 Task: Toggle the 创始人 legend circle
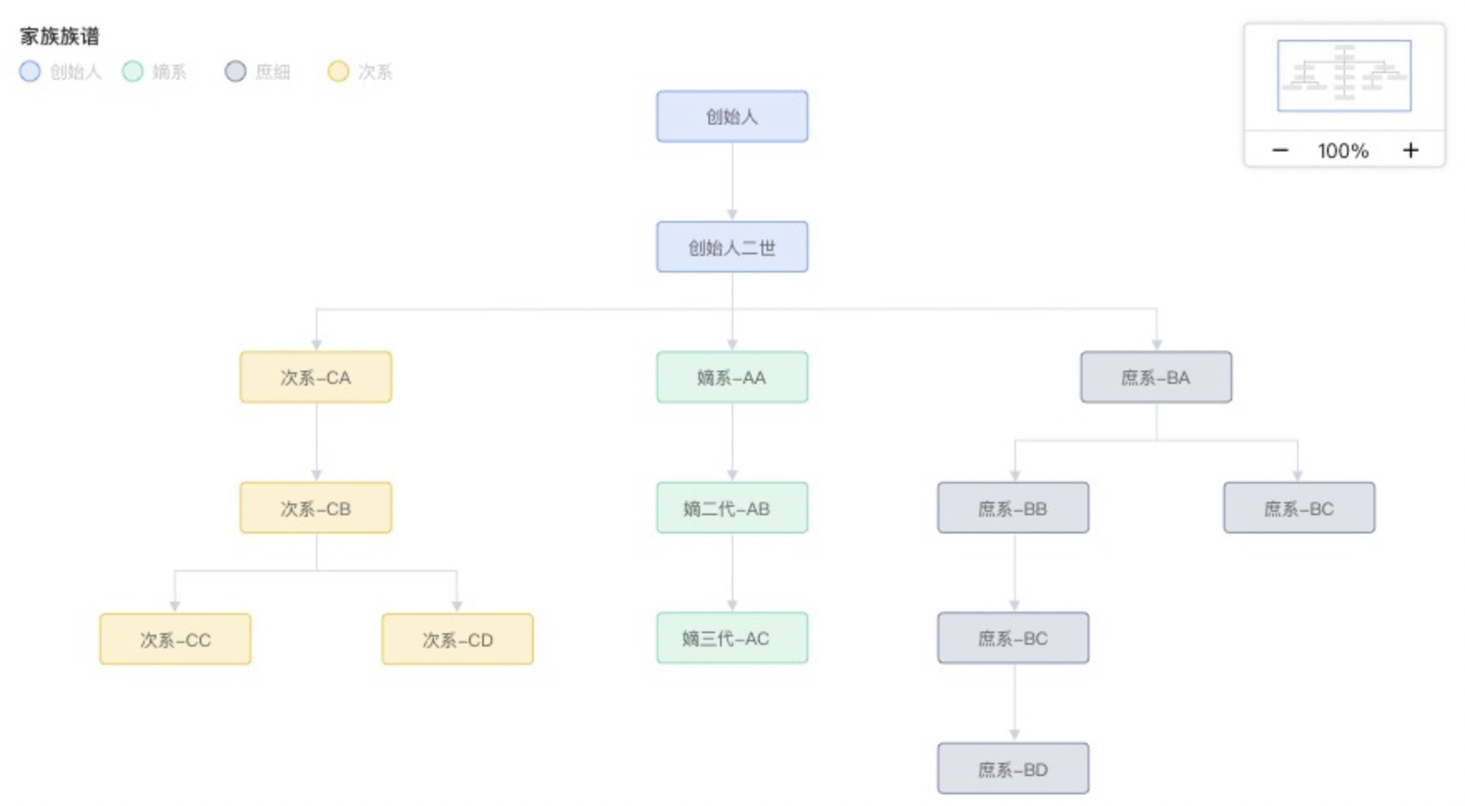[30, 71]
